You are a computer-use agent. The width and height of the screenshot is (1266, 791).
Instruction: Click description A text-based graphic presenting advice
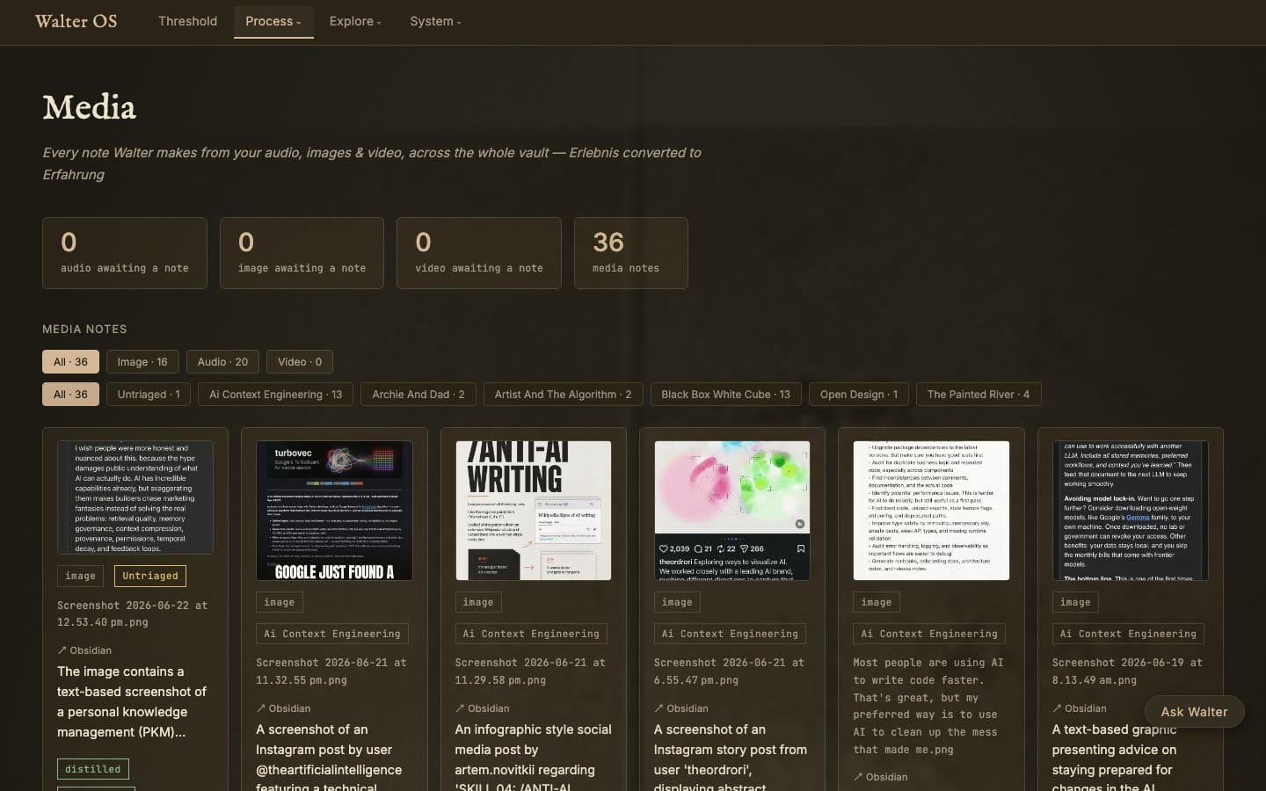[1114, 758]
